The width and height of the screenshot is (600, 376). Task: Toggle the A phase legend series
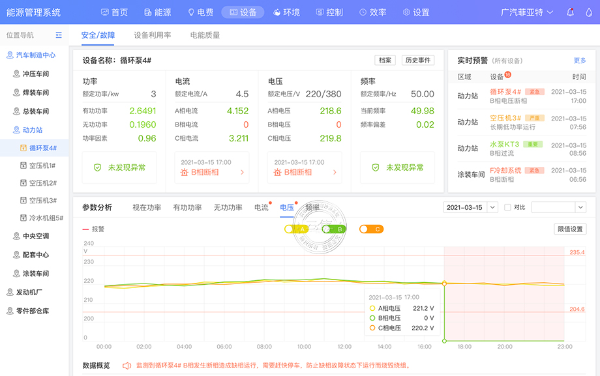[x=297, y=229]
